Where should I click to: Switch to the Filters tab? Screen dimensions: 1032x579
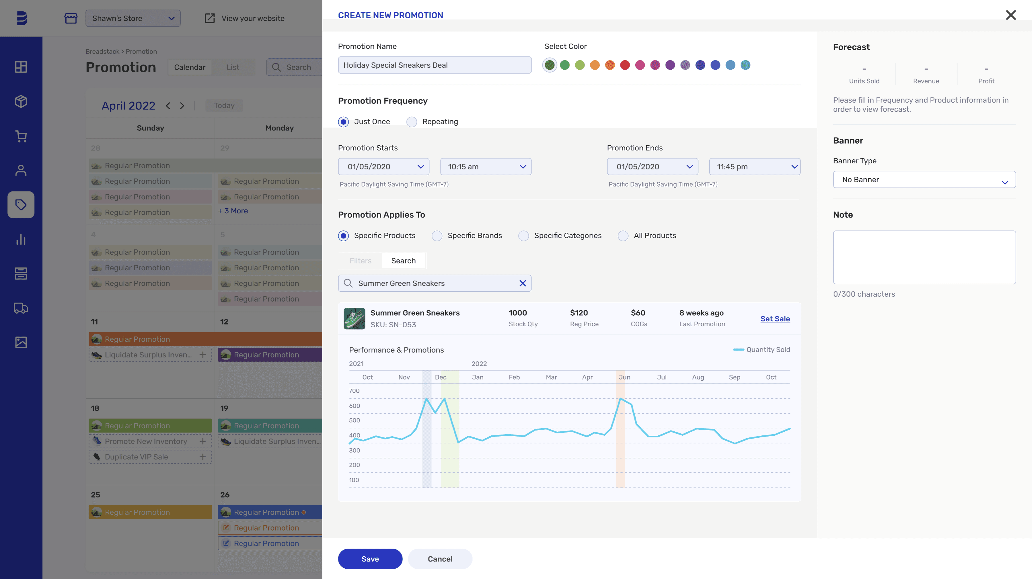coord(360,261)
